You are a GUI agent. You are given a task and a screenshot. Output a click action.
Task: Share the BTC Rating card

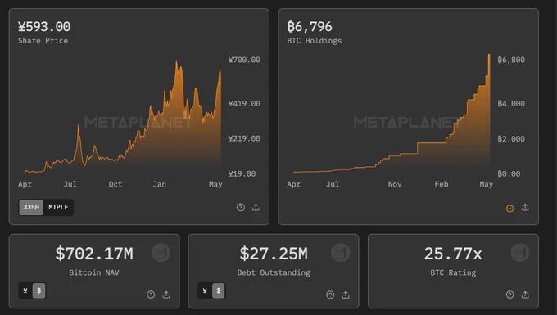click(x=525, y=295)
